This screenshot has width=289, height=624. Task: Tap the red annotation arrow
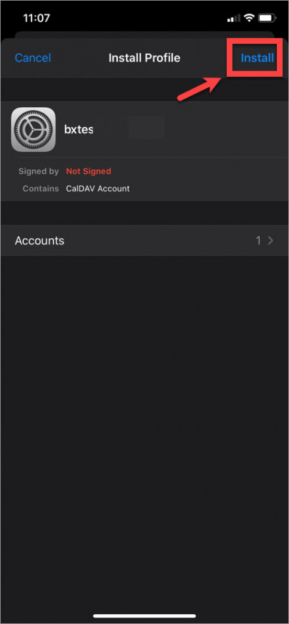click(x=200, y=88)
